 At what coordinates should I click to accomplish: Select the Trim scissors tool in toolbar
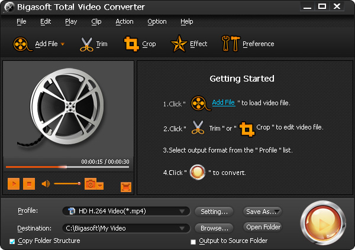[x=86, y=44]
